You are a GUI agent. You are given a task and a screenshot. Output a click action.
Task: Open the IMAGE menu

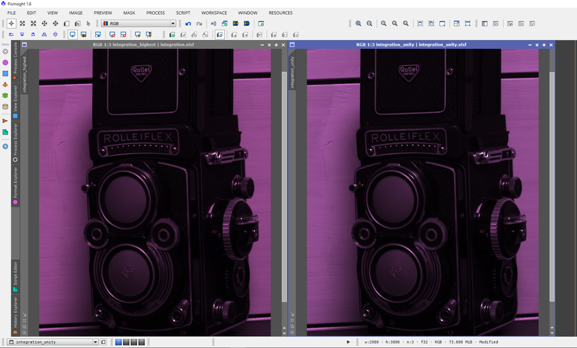[76, 13]
